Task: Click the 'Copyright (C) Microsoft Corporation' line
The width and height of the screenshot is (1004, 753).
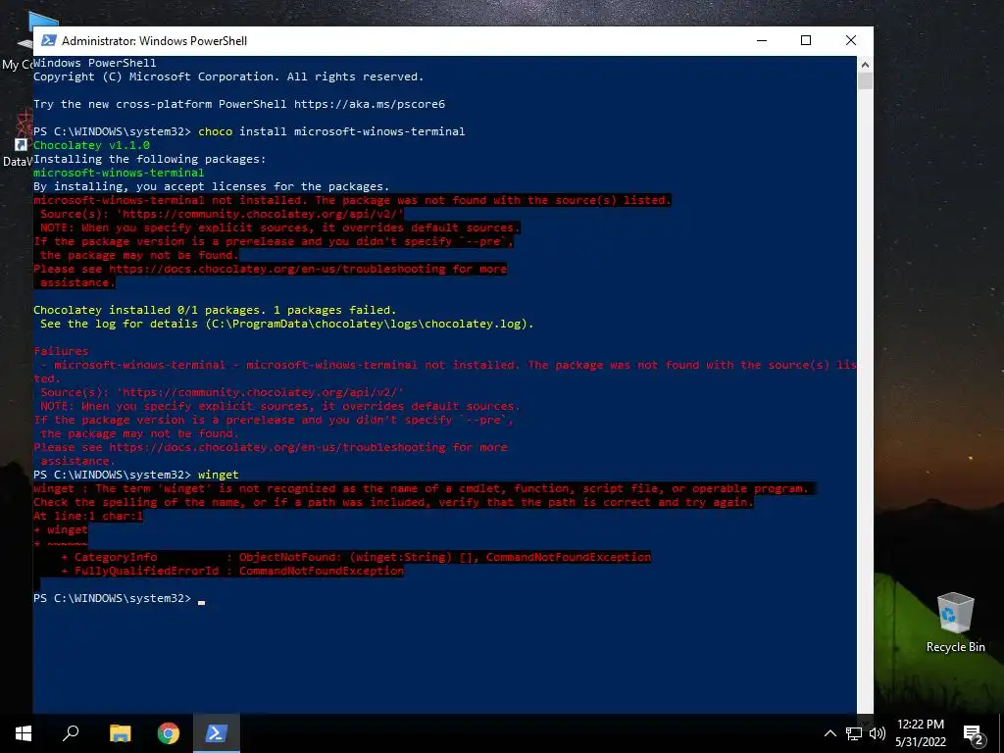Action: click(x=228, y=76)
